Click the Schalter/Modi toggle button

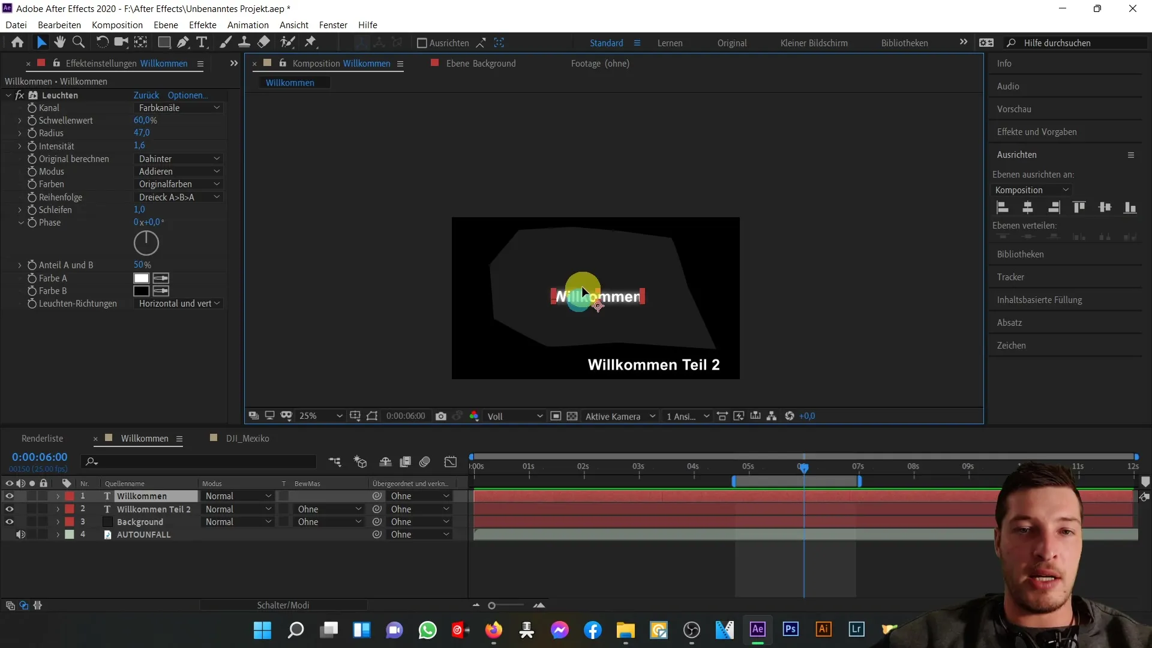tap(283, 605)
